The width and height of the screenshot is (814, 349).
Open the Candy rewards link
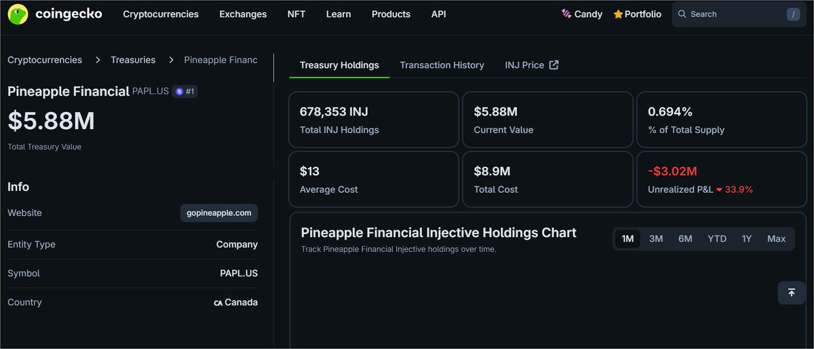tap(581, 14)
